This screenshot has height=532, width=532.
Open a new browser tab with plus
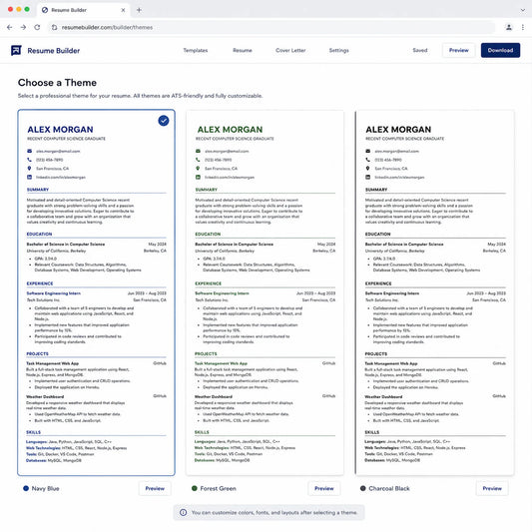point(139,10)
